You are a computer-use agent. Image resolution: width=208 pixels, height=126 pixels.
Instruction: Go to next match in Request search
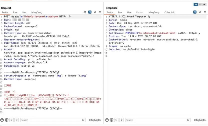pyautogui.click(x=16, y=120)
